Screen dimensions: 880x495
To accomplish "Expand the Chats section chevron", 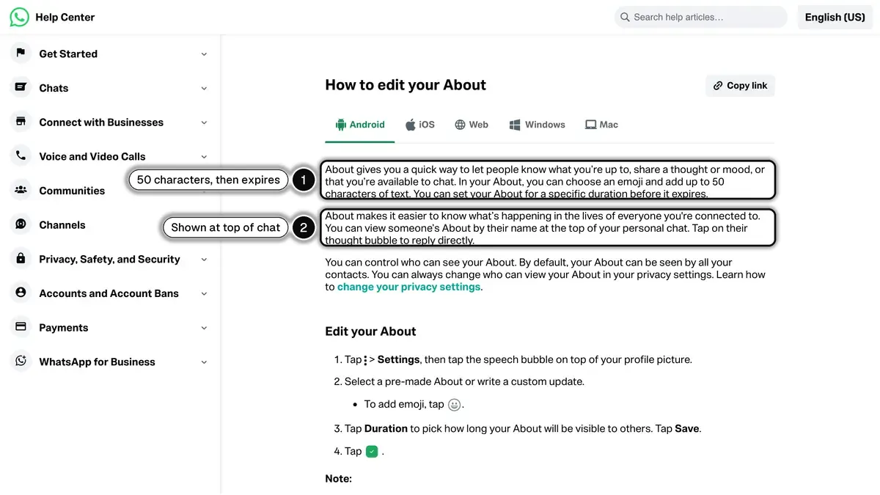I will coord(204,88).
